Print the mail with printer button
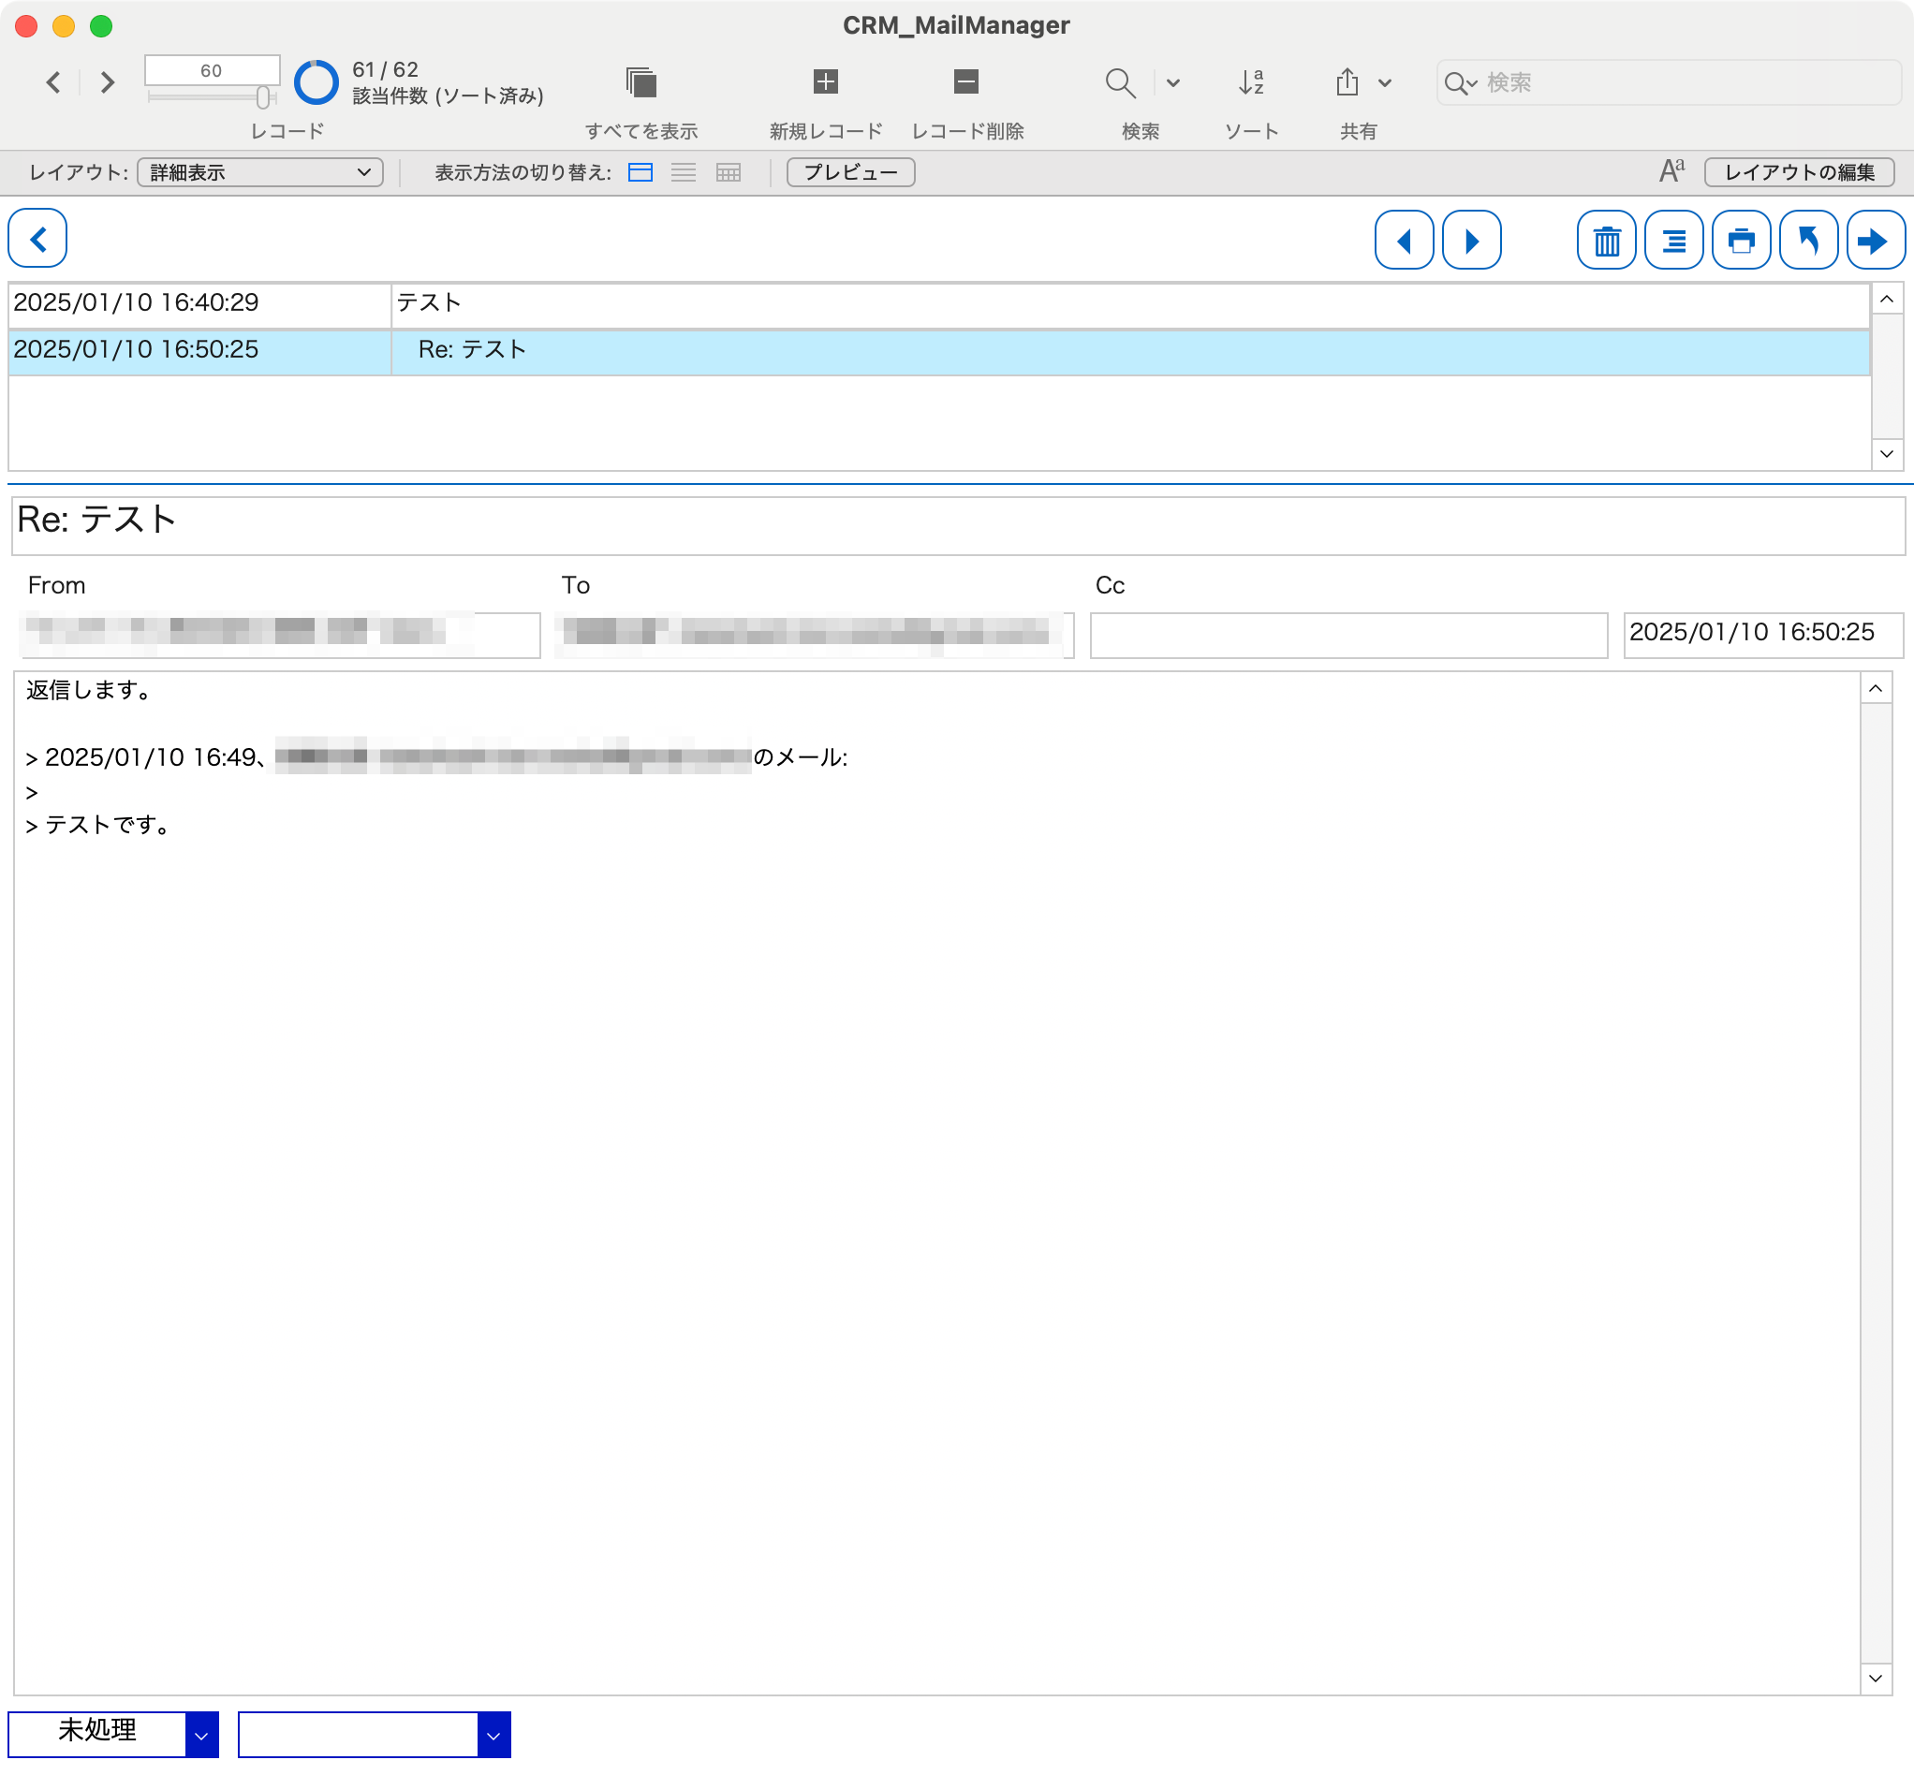The height and width of the screenshot is (1775, 1914). (1741, 240)
